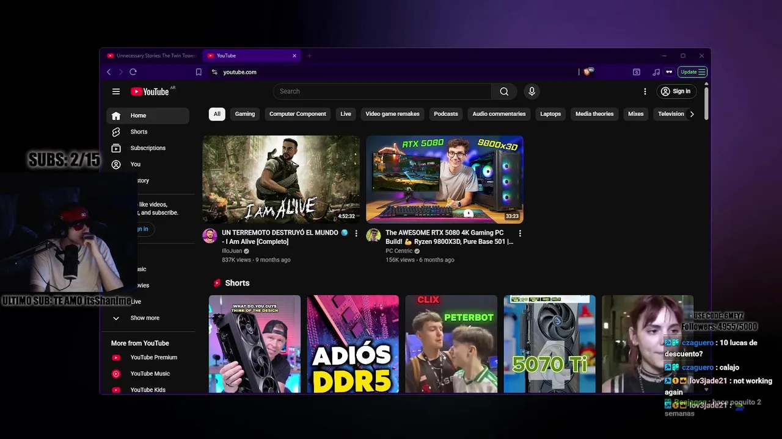The image size is (782, 439).
Task: Click the bookmark icon in address bar
Action: click(x=199, y=72)
